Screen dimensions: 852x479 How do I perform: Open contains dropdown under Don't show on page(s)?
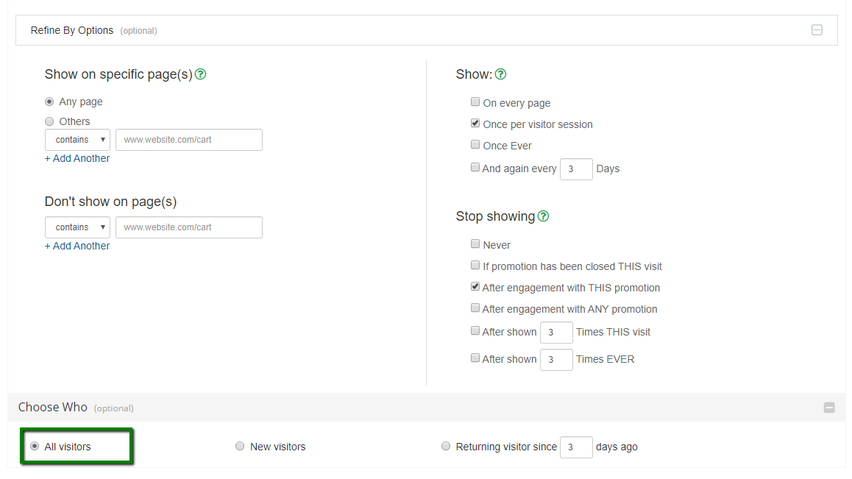coord(77,227)
